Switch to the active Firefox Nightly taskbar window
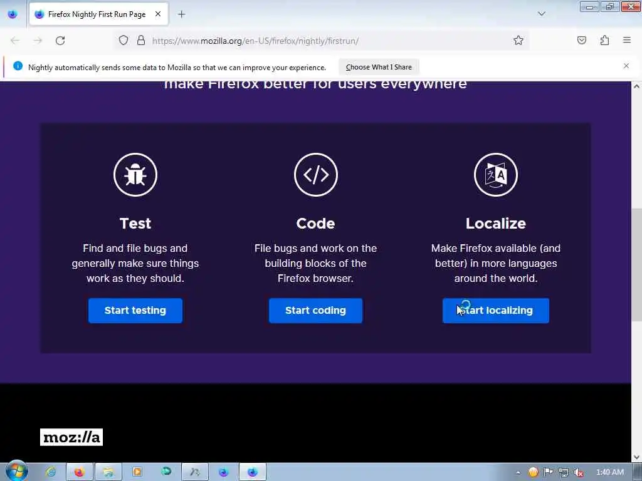Screen dimensions: 642x481 253,472
